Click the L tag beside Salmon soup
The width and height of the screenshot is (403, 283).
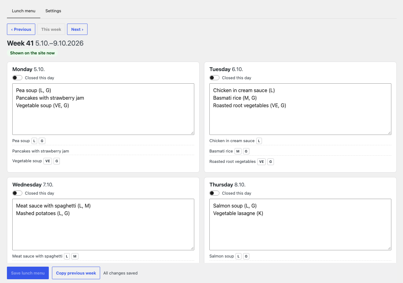tap(239, 256)
